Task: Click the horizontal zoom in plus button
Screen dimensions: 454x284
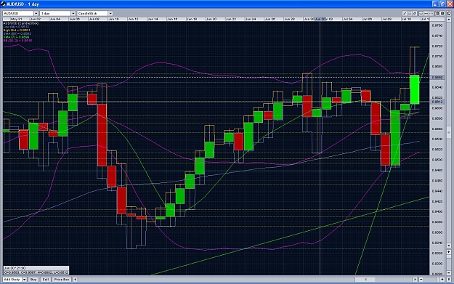Action: pos(442,280)
